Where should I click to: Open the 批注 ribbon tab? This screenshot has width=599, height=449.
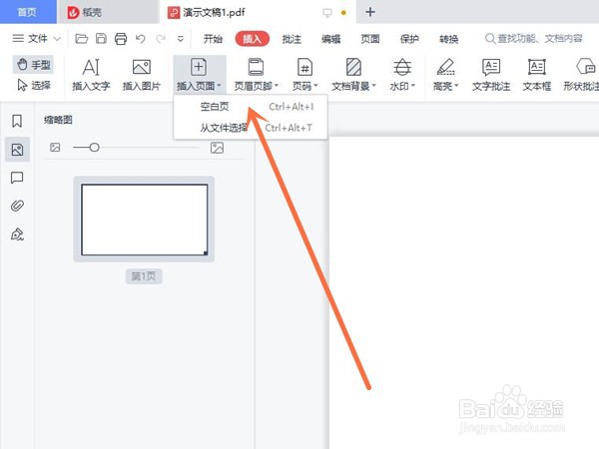click(292, 39)
